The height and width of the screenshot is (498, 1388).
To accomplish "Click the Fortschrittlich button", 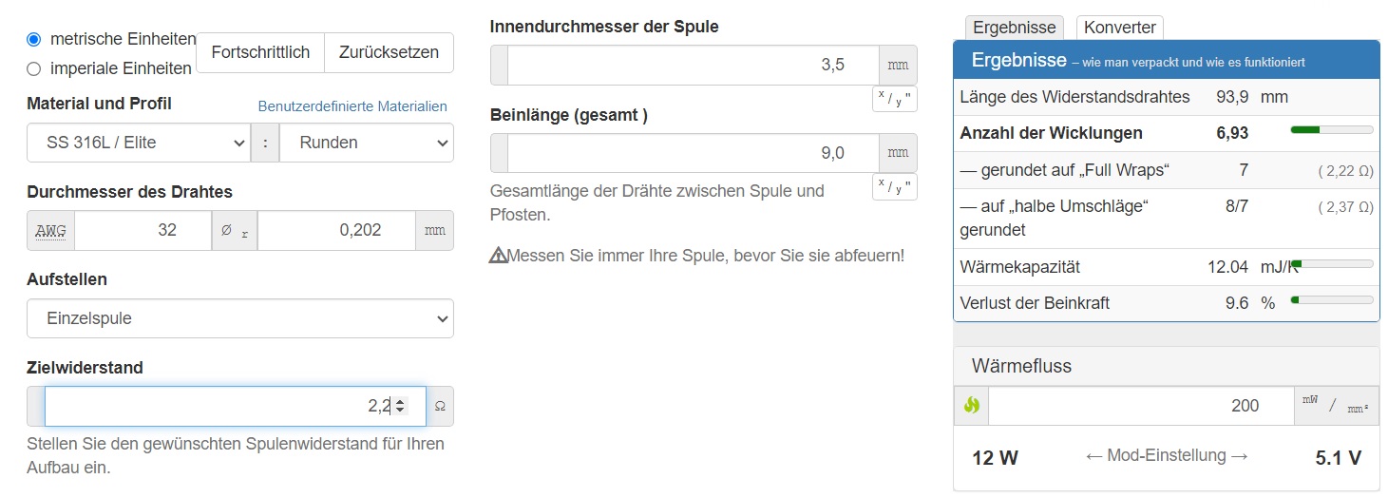I will [x=260, y=52].
